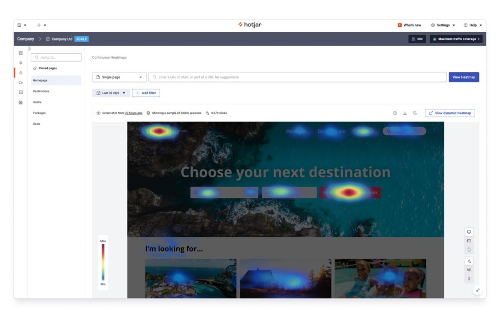Open the Settings menu in the top bar
Image resolution: width=500 pixels, height=318 pixels.
point(442,25)
